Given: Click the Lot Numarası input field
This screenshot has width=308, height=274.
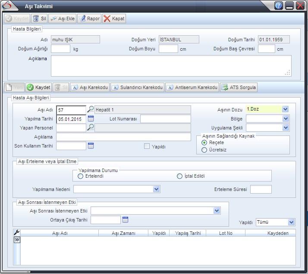Looking at the screenshot, I should [165, 119].
